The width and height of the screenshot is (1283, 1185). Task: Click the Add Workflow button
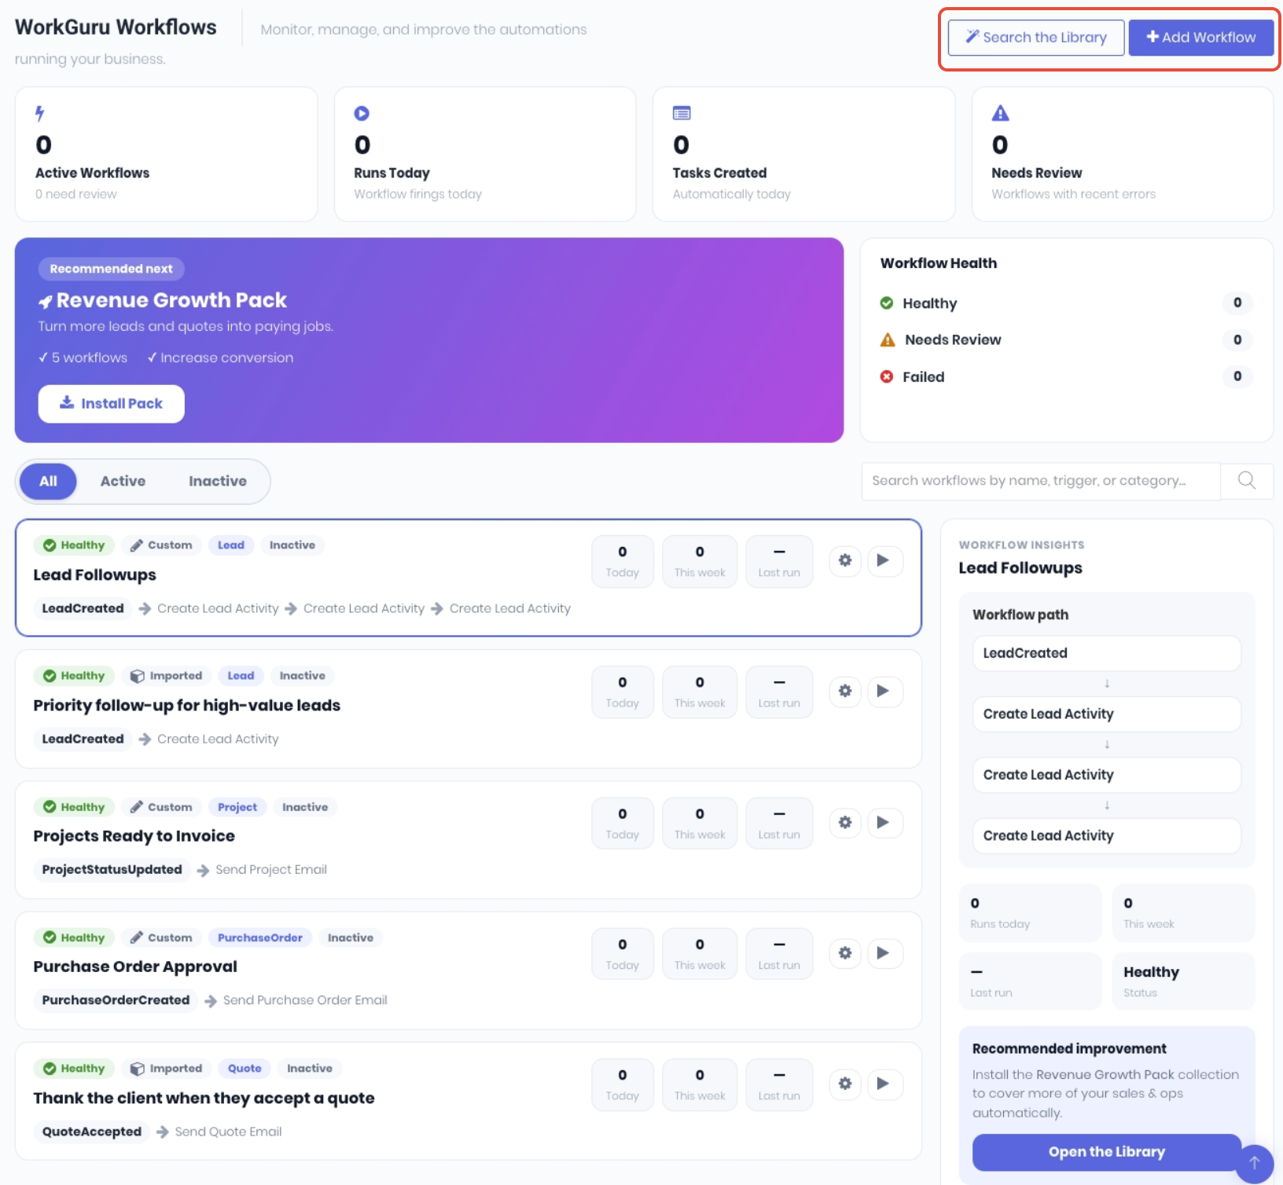(1201, 38)
